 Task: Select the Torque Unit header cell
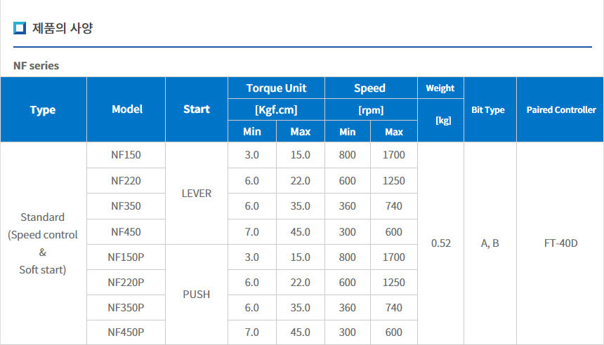[x=276, y=88]
